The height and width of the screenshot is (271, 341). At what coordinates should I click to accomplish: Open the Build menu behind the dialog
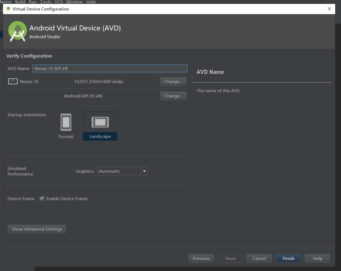(x=20, y=2)
